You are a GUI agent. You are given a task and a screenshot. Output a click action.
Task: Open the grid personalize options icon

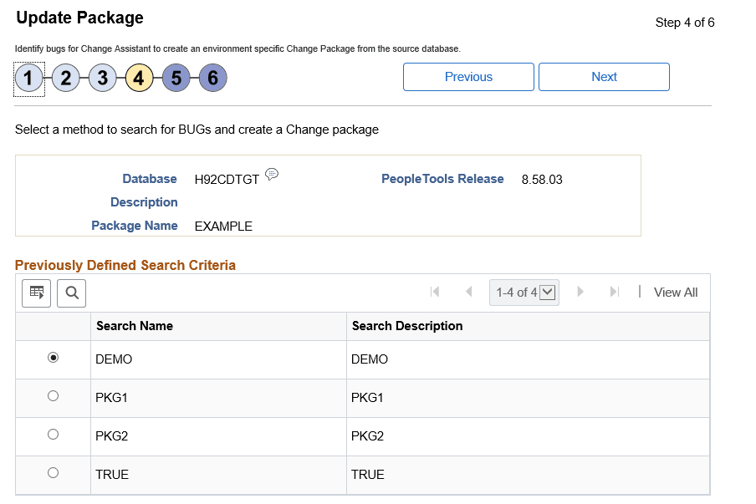tap(35, 293)
